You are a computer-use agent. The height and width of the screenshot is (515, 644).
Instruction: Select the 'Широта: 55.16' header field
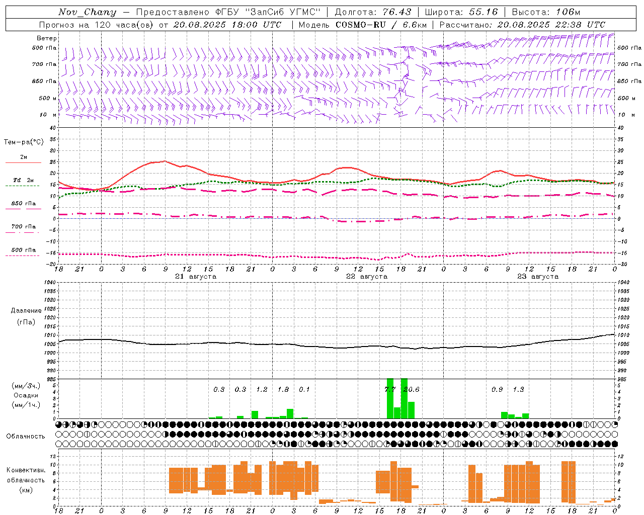click(x=461, y=12)
